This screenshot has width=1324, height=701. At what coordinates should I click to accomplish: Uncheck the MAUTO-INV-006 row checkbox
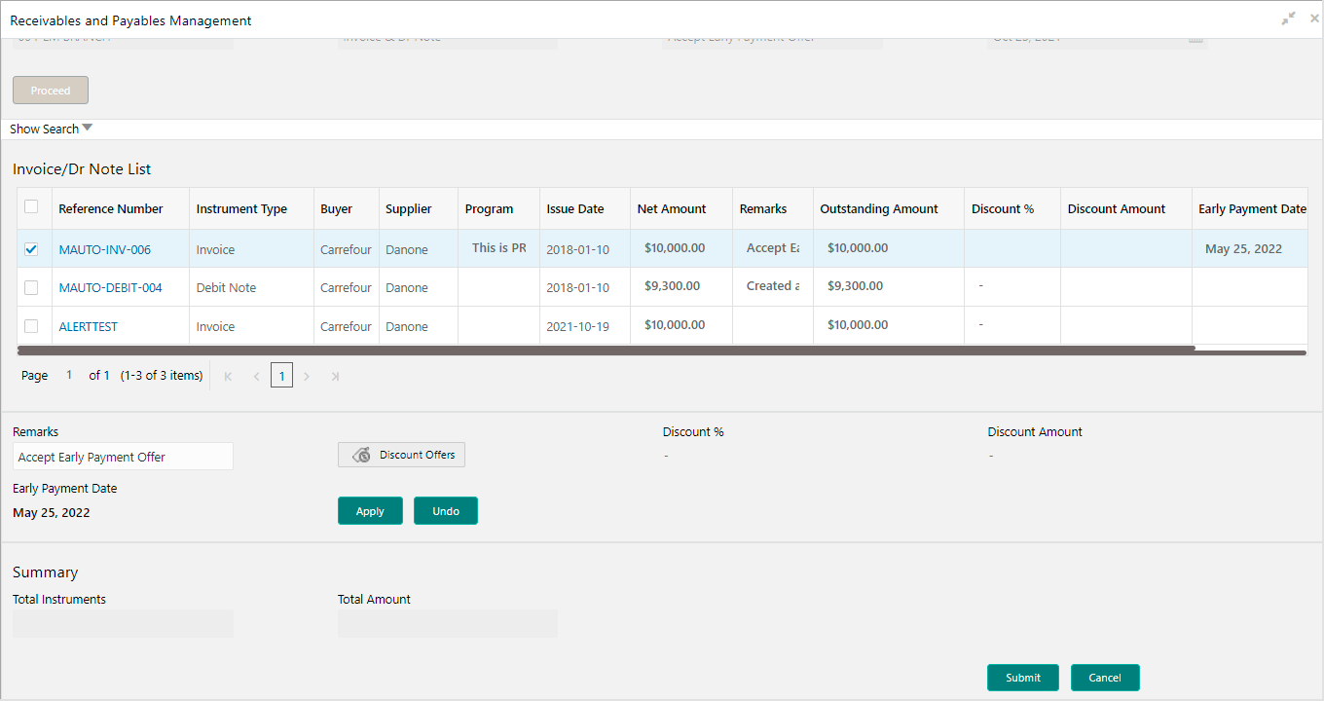tap(31, 249)
